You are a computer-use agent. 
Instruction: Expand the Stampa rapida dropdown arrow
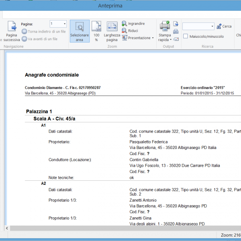[171, 40]
